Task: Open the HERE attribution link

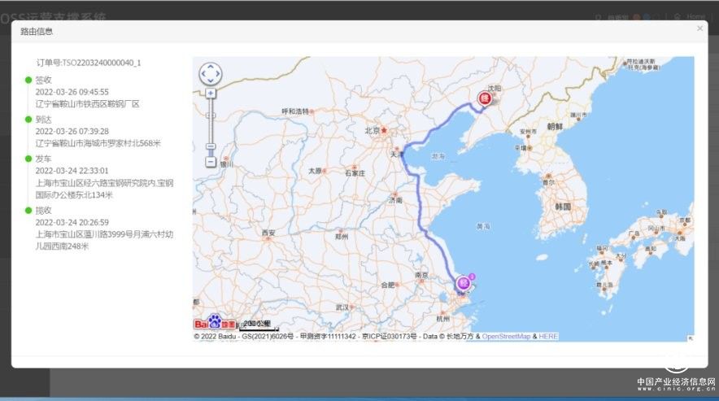Action: click(548, 336)
